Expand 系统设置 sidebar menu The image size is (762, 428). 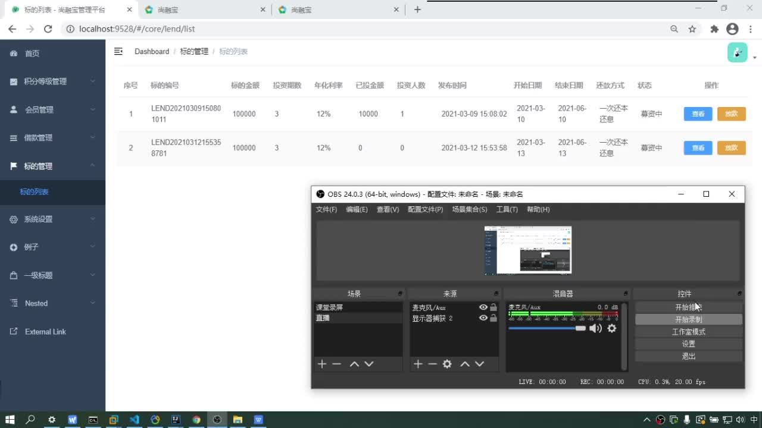point(52,219)
